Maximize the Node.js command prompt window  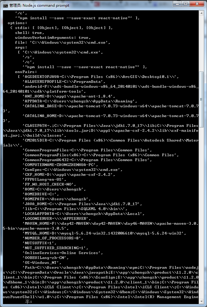(186, 4)
